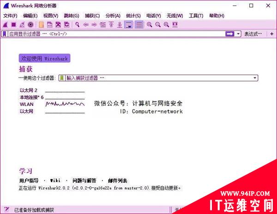Open the Wiki link
Viewport: 277px width, 214px height.
tap(55, 180)
